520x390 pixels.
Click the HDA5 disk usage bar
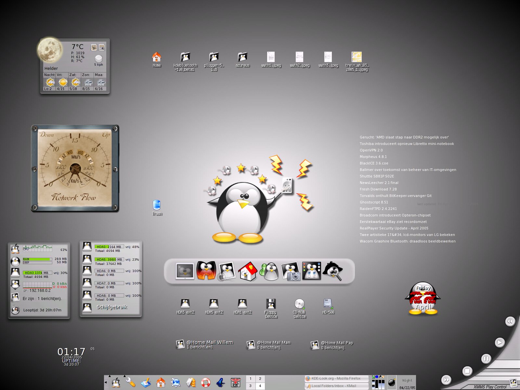[109, 259]
